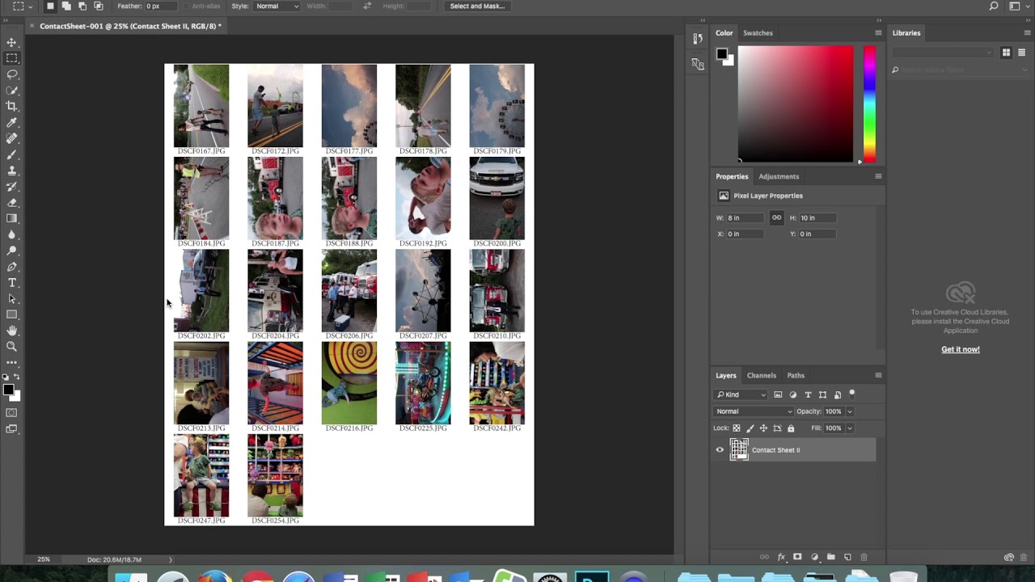The image size is (1035, 582).
Task: Open the Fill slider dropdown arrow
Action: pos(849,428)
